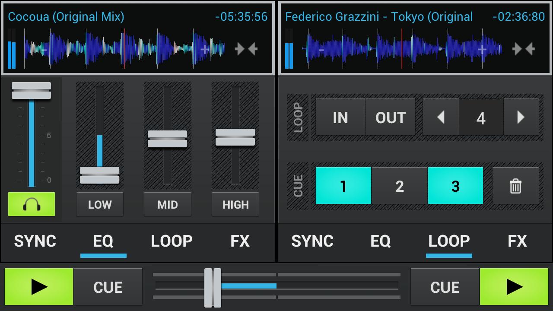Click the left deck volume fader handle

pos(32,91)
